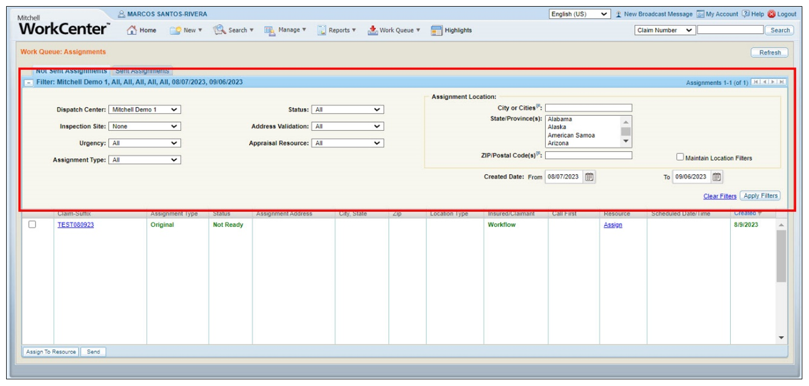Viewport: 809px width, 386px height.
Task: Click the Created Date From field
Action: tap(564, 177)
